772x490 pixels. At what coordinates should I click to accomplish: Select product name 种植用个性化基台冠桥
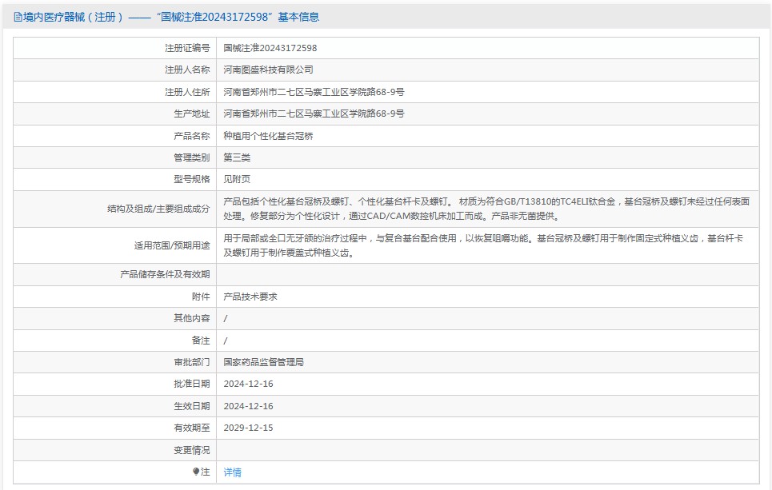268,136
